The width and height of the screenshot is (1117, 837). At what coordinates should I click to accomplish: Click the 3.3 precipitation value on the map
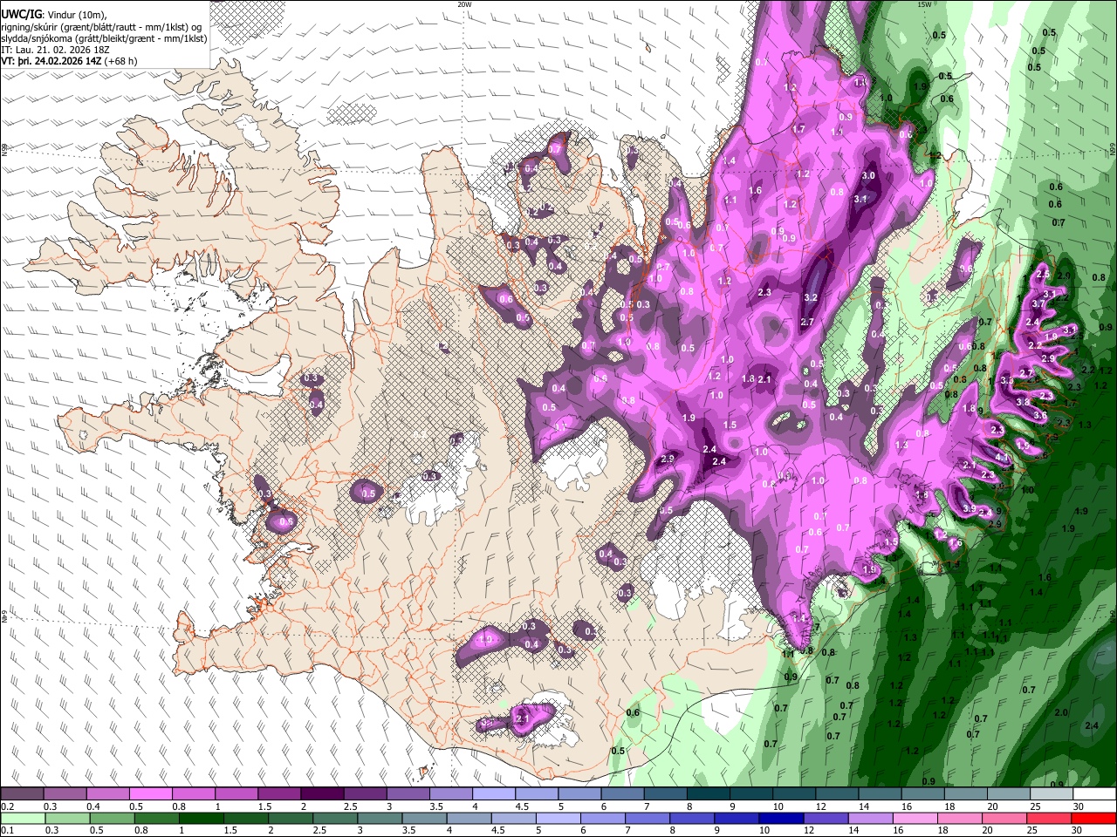point(1007,380)
